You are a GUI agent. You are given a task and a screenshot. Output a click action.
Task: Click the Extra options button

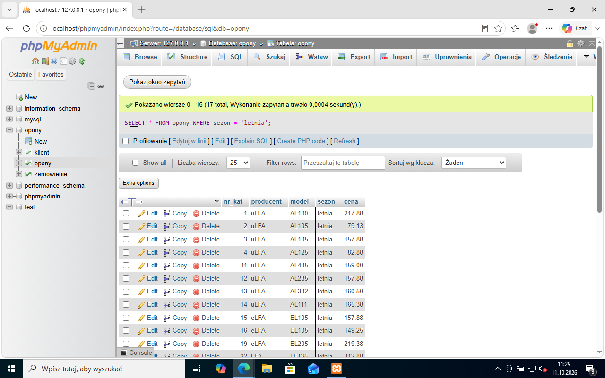(138, 183)
